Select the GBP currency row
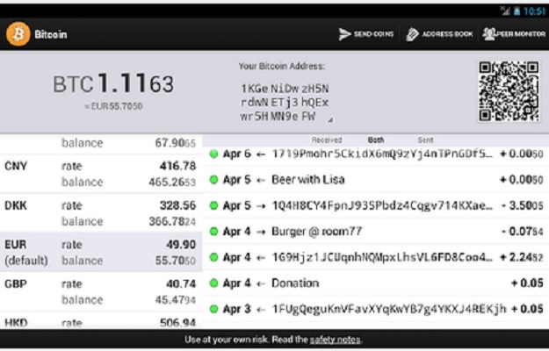Viewport: 549px width, 351px height. tap(101, 291)
